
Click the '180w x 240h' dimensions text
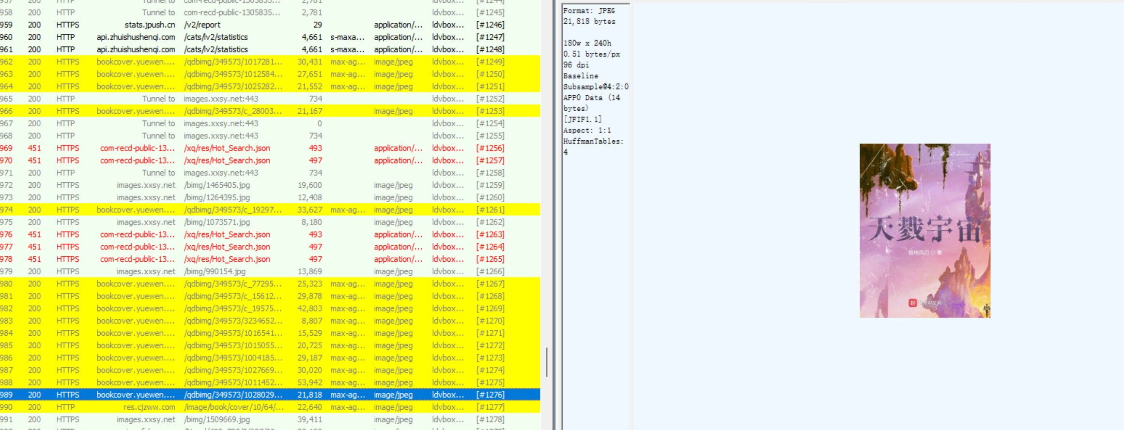(x=587, y=43)
